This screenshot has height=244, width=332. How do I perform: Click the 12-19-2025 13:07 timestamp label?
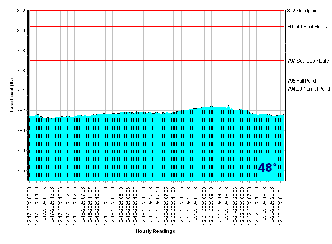135,205
